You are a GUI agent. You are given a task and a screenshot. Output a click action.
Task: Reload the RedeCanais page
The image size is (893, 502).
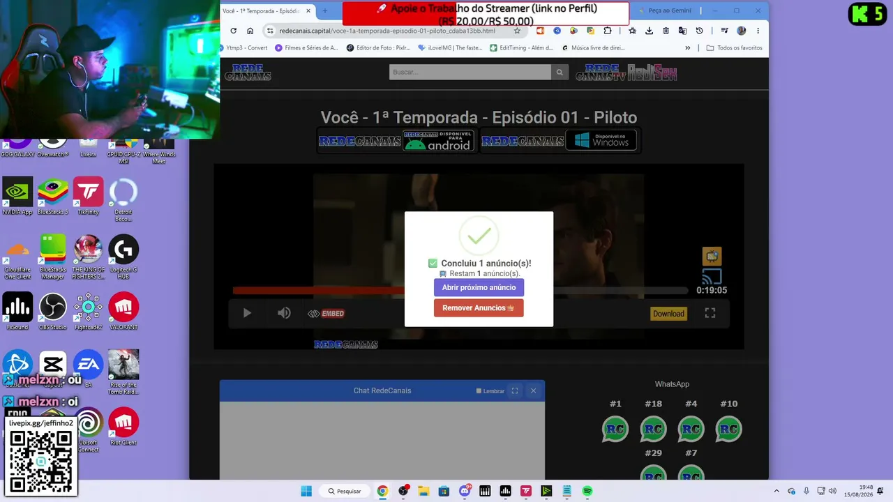pyautogui.click(x=233, y=31)
